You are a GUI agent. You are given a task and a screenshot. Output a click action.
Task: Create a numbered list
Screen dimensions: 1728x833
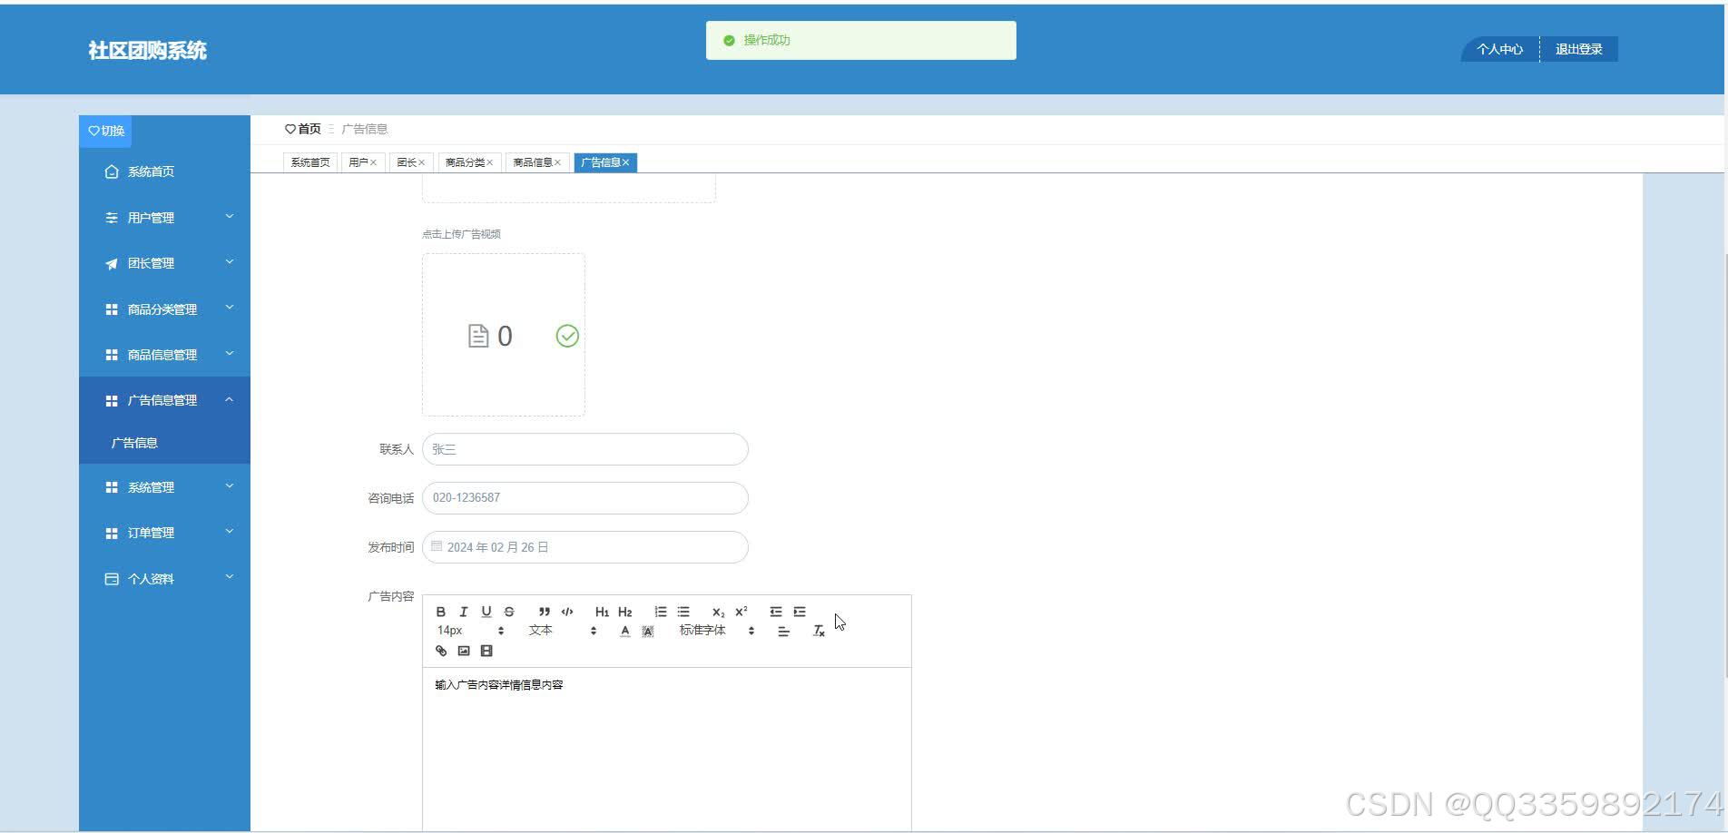pos(661,612)
